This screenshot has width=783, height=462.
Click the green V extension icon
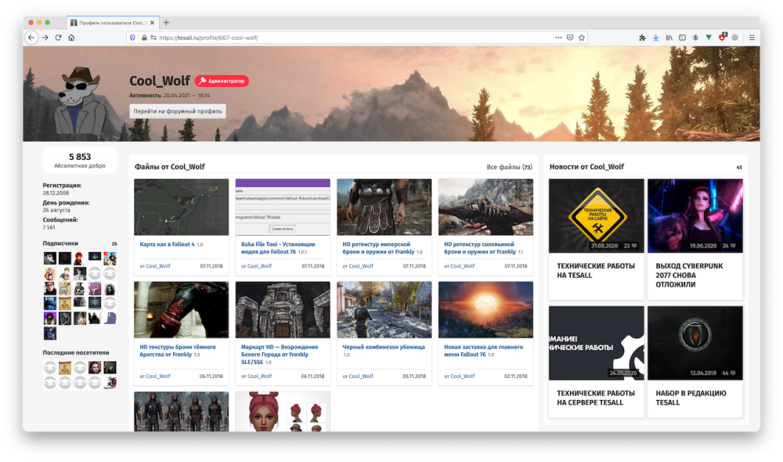point(709,38)
